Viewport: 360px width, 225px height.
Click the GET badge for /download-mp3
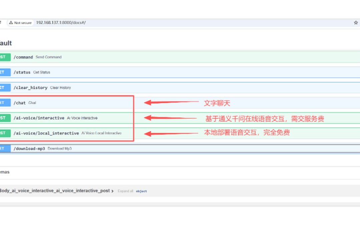pyautogui.click(x=5, y=149)
